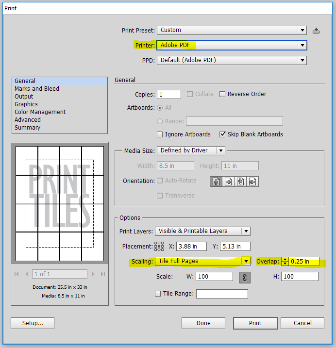Click the Scale H field
This screenshot has width=336, height=348.
tap(300, 277)
